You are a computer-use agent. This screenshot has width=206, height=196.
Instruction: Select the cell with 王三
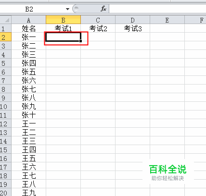pyautogui.click(x=28, y=141)
